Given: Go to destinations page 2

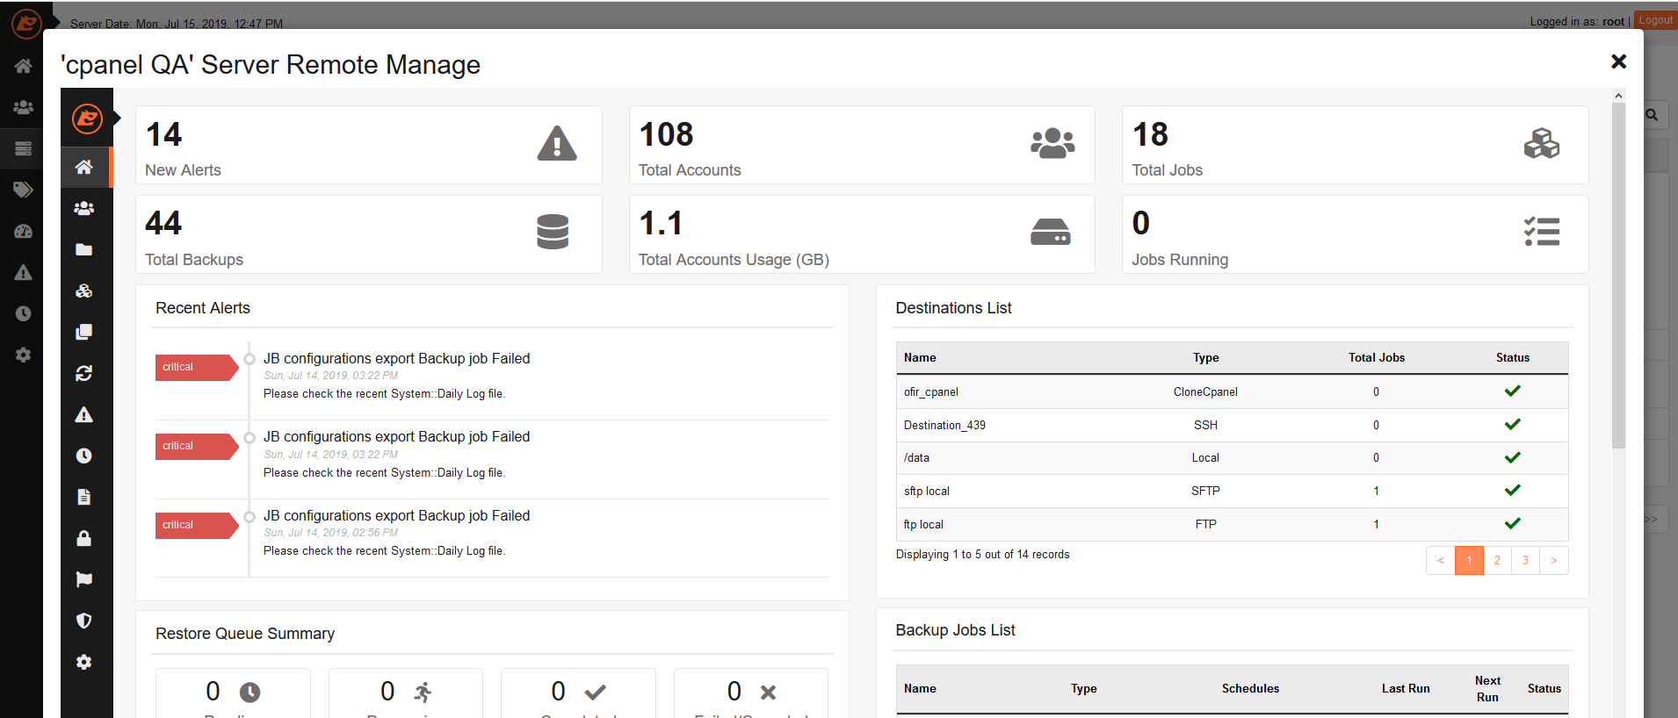Looking at the screenshot, I should pos(1497,560).
